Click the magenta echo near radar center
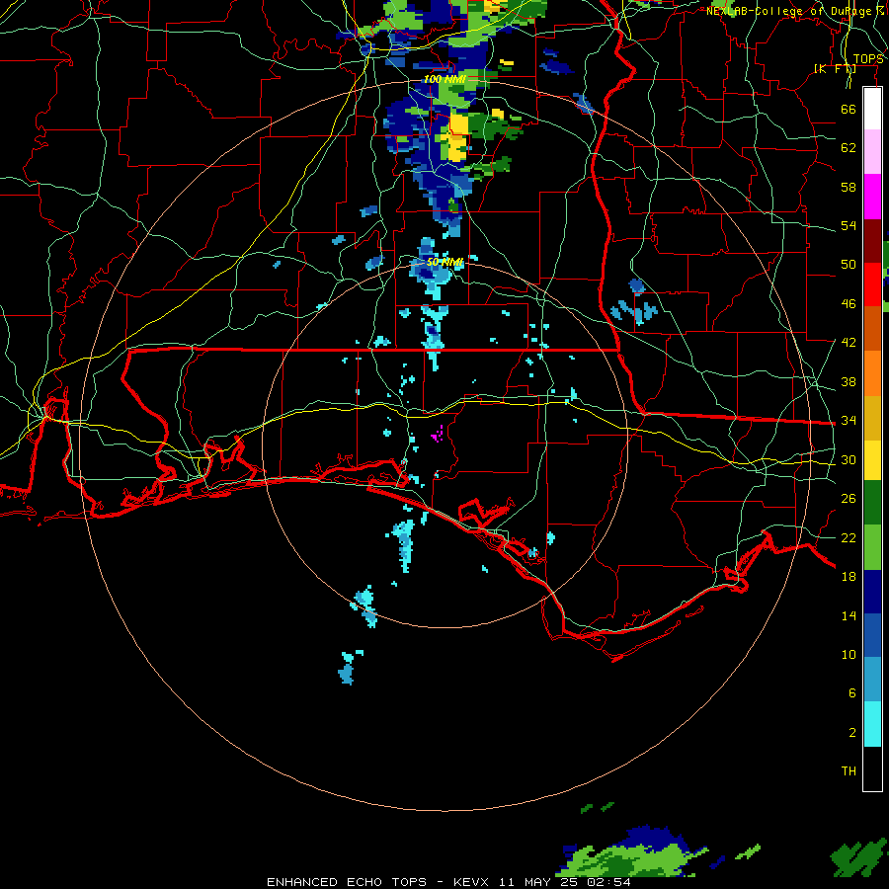This screenshot has width=889, height=889. pos(438,435)
